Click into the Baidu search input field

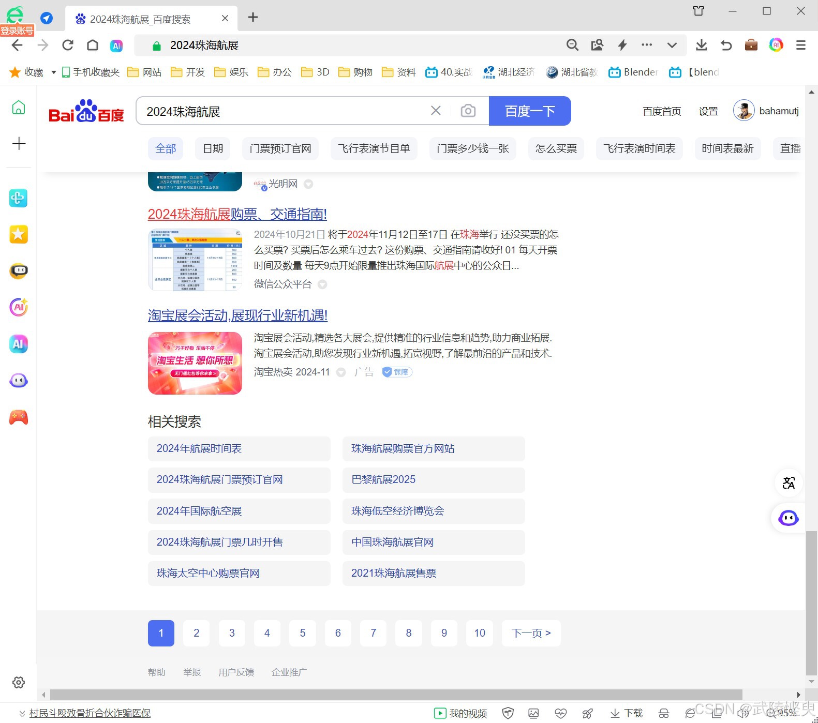click(282, 111)
